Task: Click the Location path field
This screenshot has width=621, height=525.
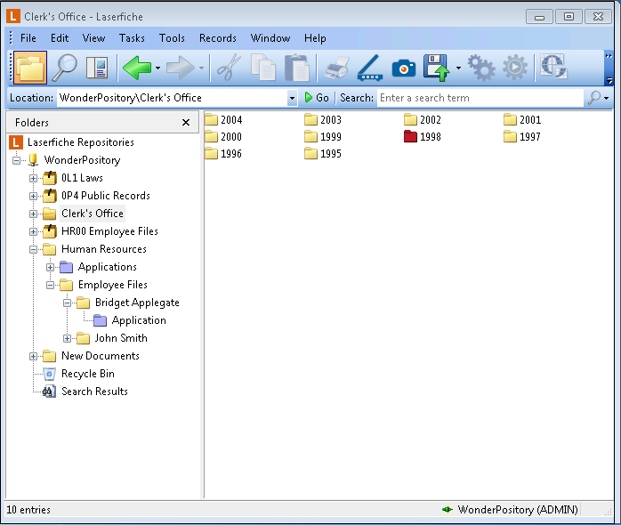Action: tap(173, 98)
